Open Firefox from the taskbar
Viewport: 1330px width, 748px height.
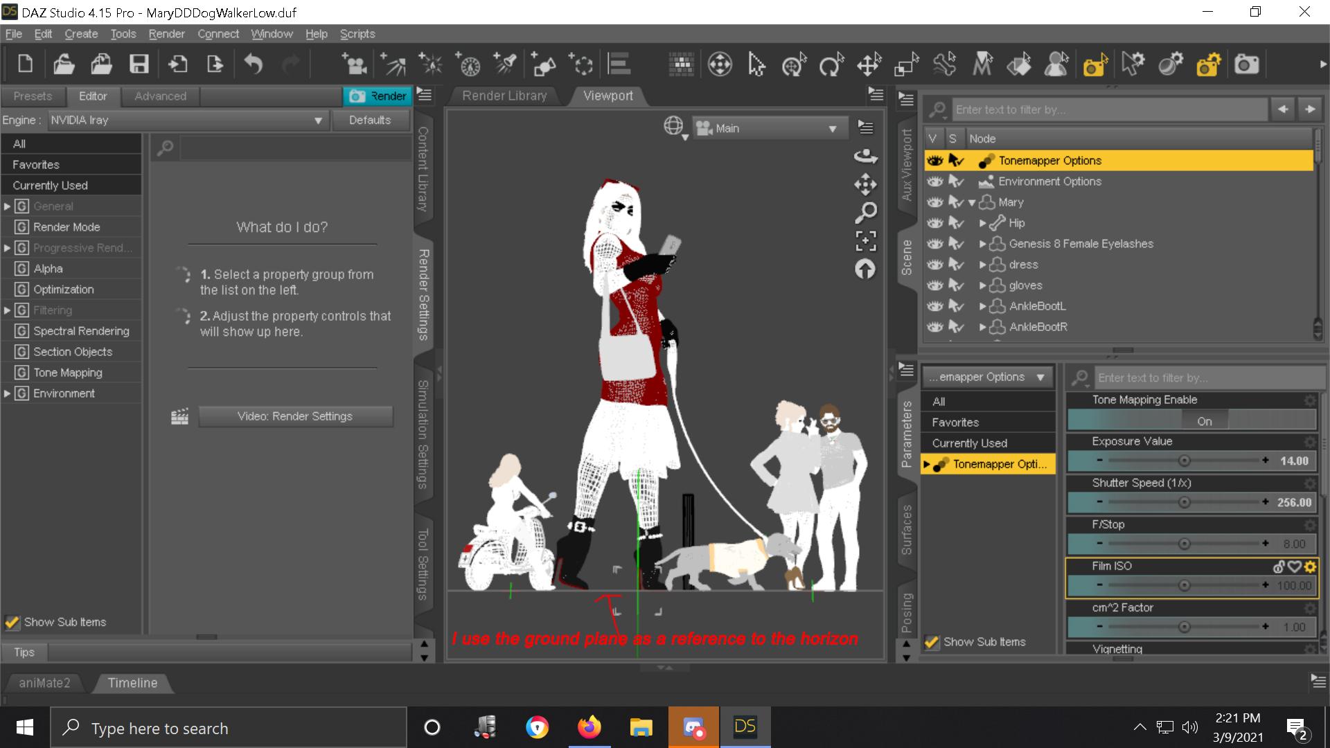(589, 727)
